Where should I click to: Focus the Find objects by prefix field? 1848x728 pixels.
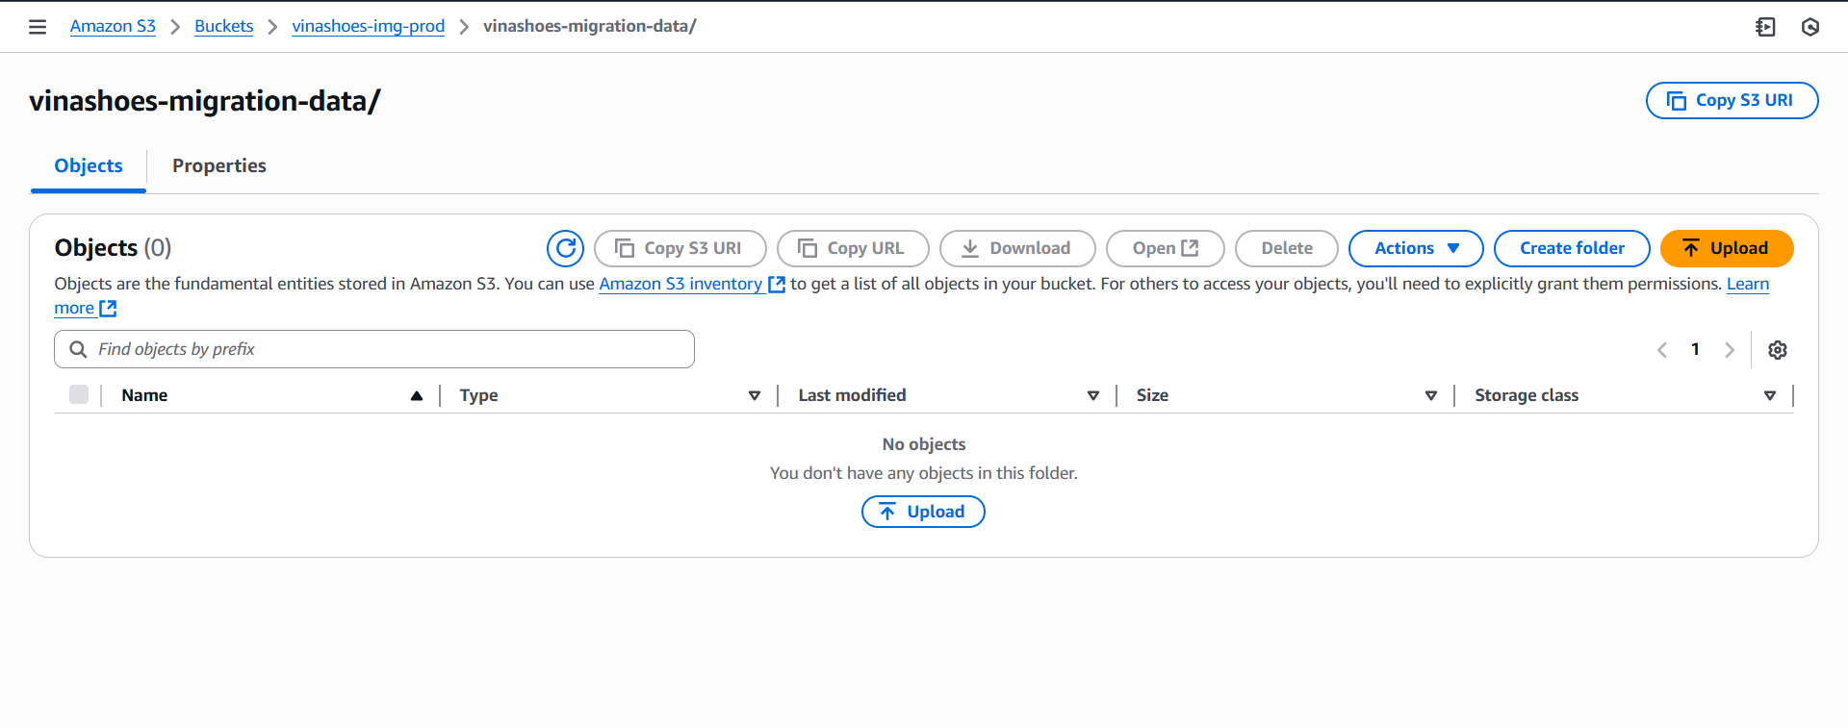(385, 349)
